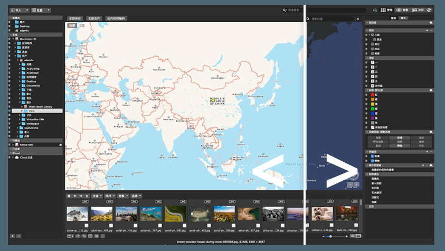445x251 pixels.
Task: Click the yellow location pin over China
Action: (x=213, y=100)
